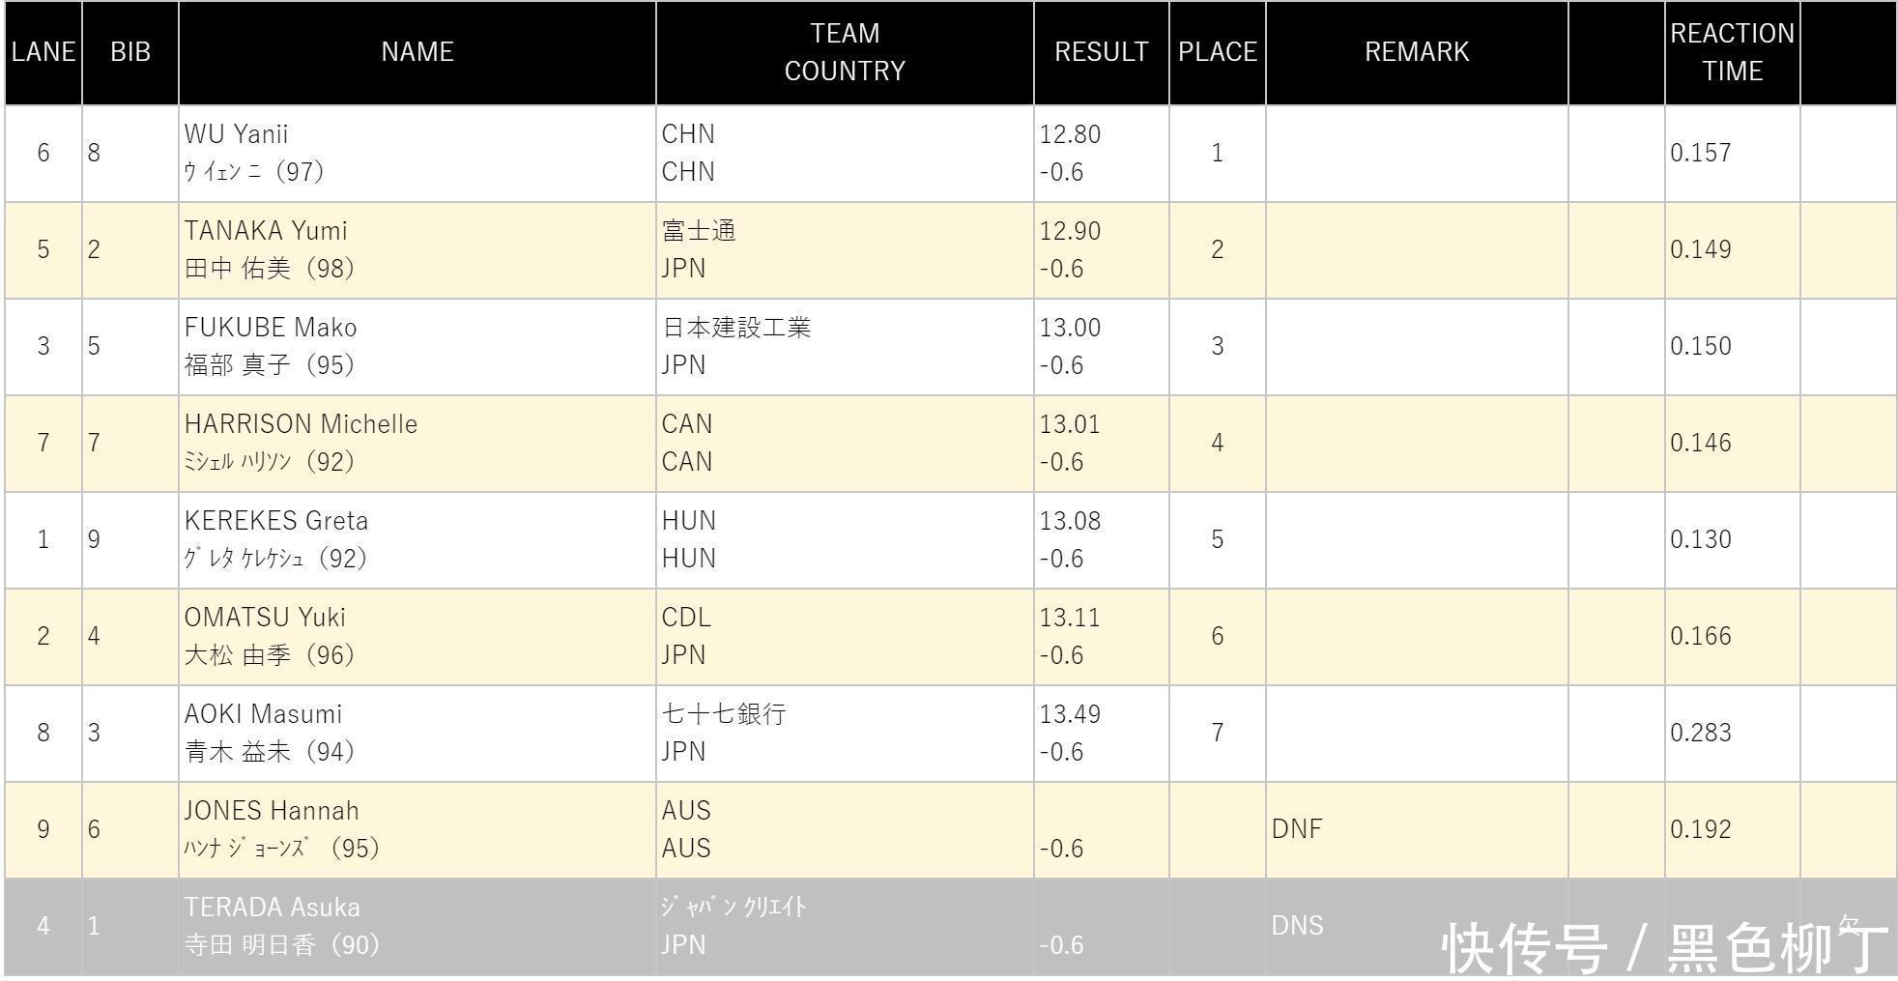The height and width of the screenshot is (981, 1898).
Task: Click OMATSU Yuki's reaction time 0.166
Action: pos(1700,636)
